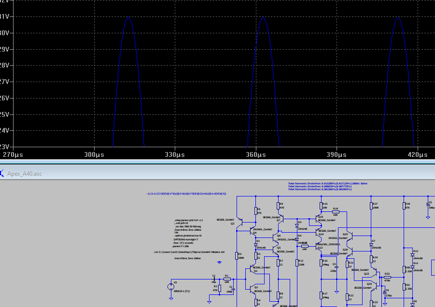Click the first Total Harmonic Distortion comment
This screenshot has width=435, height=307.
328,183
